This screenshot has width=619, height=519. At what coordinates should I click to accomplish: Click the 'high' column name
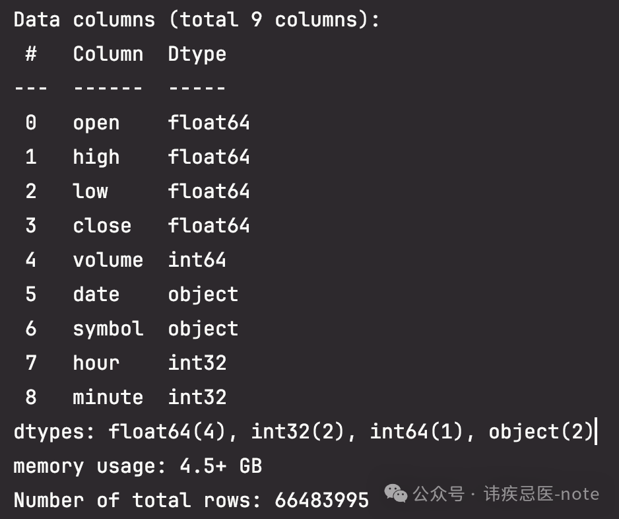coord(96,156)
